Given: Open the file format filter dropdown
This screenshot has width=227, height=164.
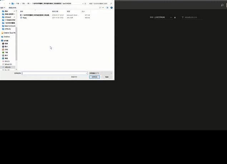Looking at the screenshot, I should click(x=101, y=73).
